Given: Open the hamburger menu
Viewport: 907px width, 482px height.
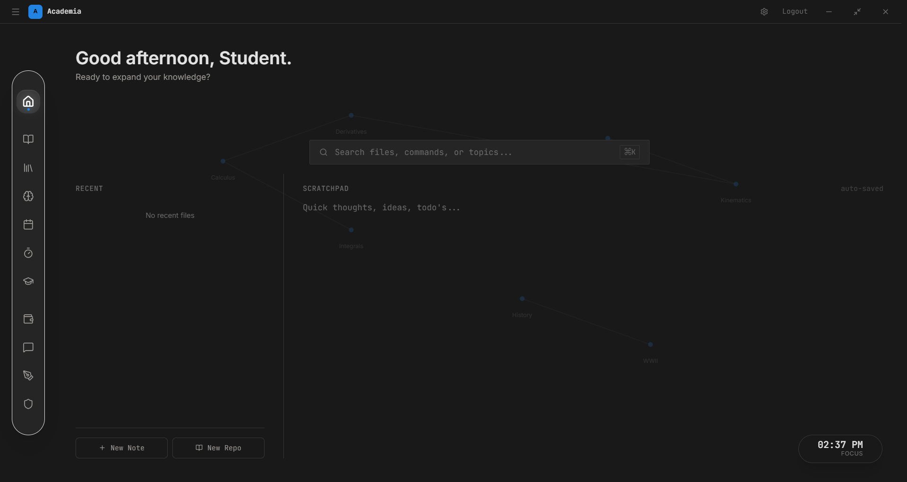Looking at the screenshot, I should [x=15, y=11].
